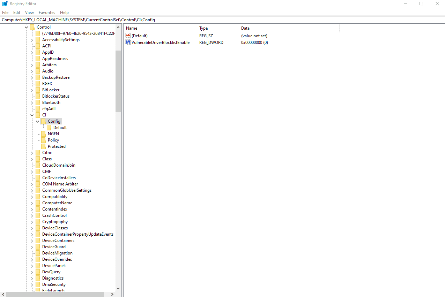The image size is (445, 297).
Task: Click the tree horizontal scrollbar thumb
Action: pos(55,294)
